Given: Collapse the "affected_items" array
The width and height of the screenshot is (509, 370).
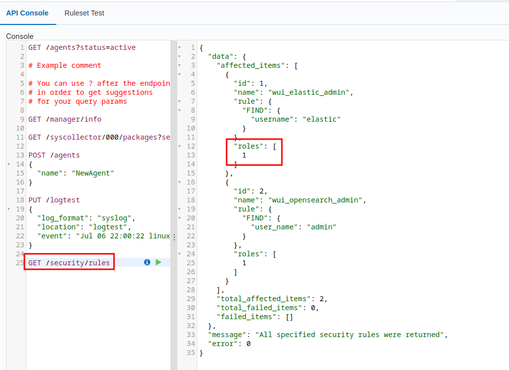Looking at the screenshot, I should pyautogui.click(x=180, y=65).
